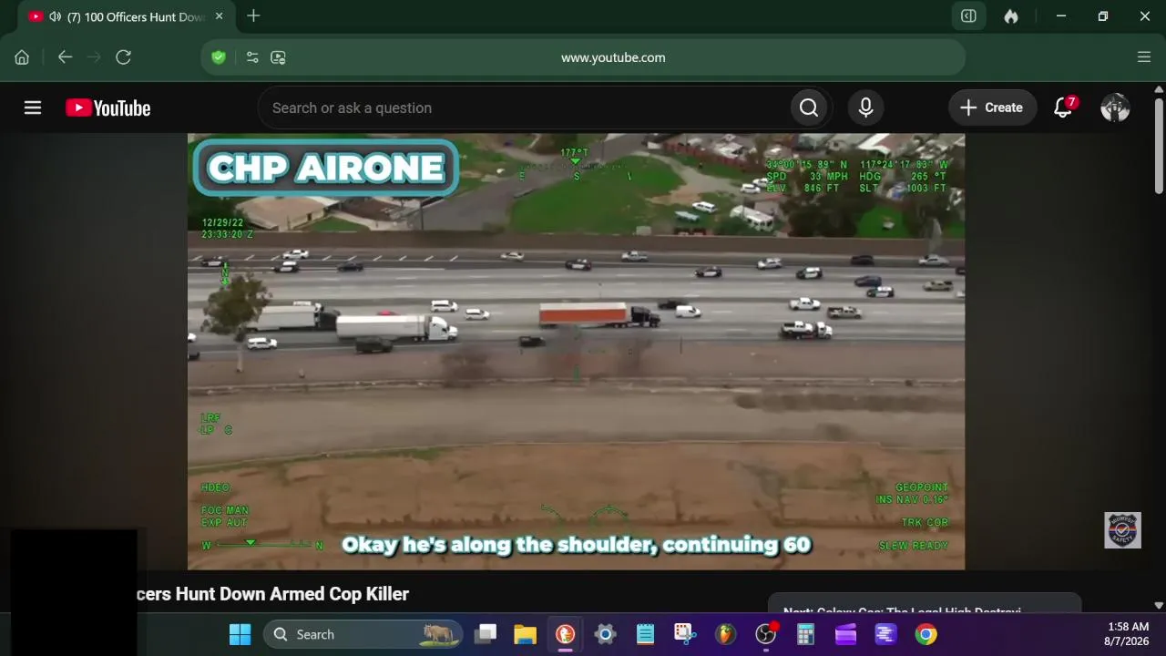Open the green shield privacy protection icon
This screenshot has height=656, width=1166.
click(x=219, y=57)
